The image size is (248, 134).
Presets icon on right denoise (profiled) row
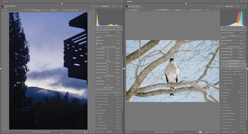pyautogui.click(x=245, y=125)
